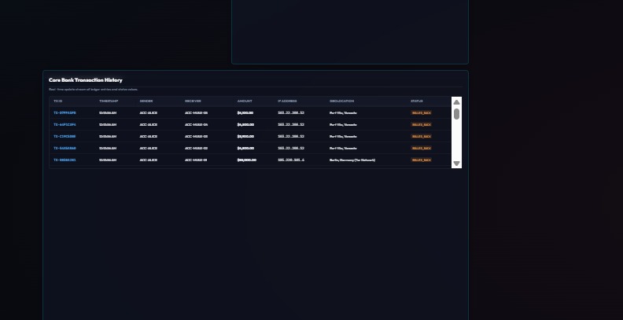Viewport: 623px width, 320px height.
Task: Click the GEOLOCATION column header
Action: (341, 101)
